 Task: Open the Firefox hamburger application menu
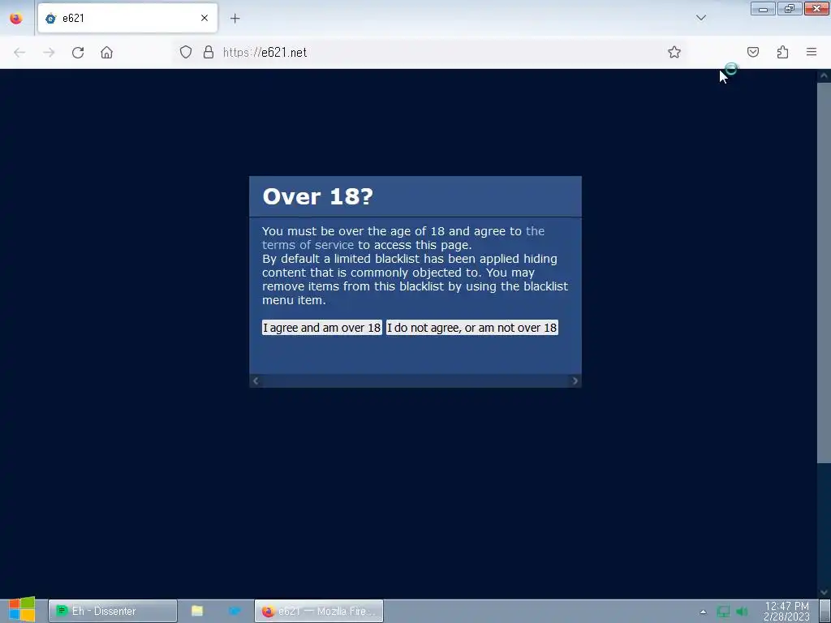(x=812, y=52)
